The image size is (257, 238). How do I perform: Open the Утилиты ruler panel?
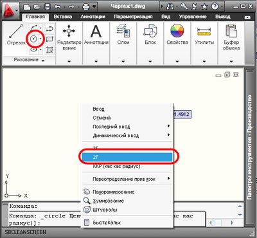204,43
